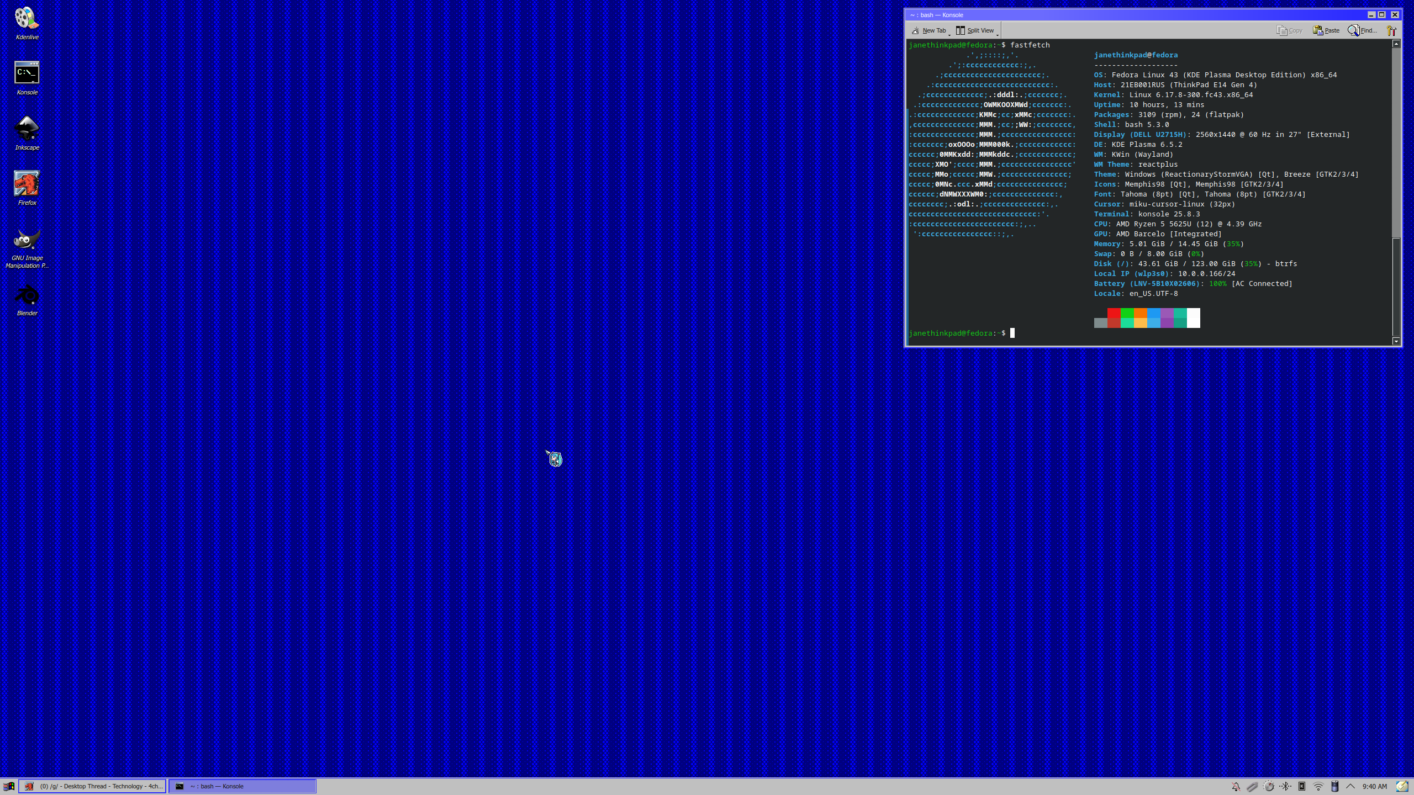The height and width of the screenshot is (795, 1414).
Task: Open Konsole settings tools icon
Action: tap(1391, 30)
